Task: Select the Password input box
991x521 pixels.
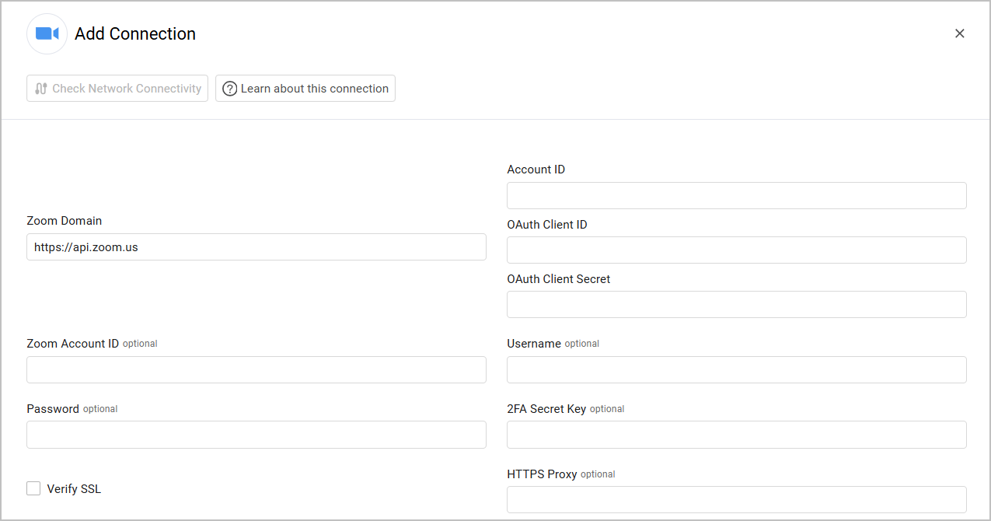Action: point(256,435)
